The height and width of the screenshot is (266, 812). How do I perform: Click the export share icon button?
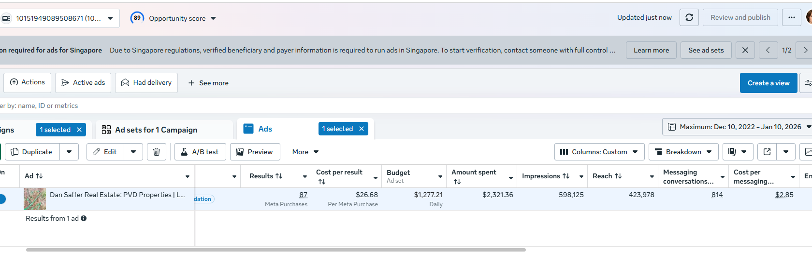(x=767, y=152)
